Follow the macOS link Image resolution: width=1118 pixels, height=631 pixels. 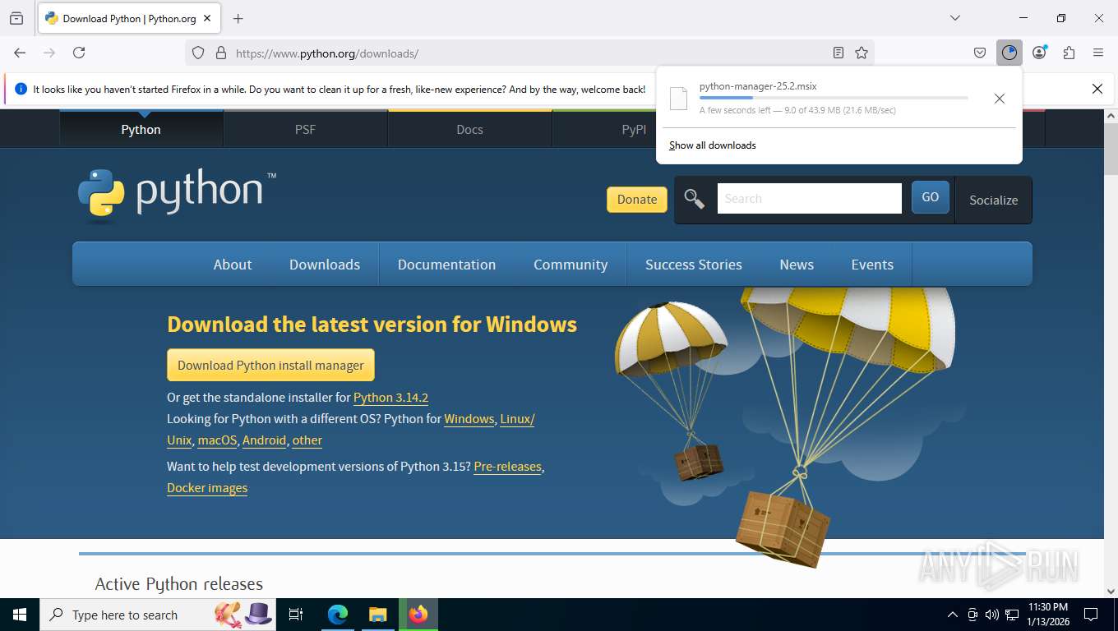click(x=217, y=440)
